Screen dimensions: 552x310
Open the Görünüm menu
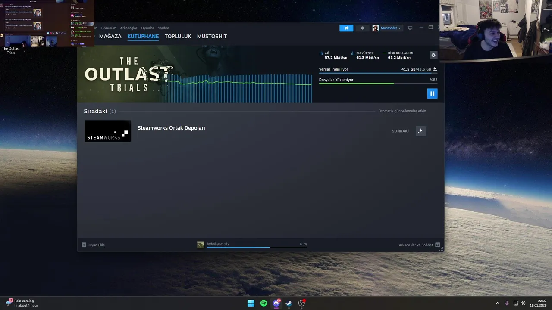(x=109, y=28)
